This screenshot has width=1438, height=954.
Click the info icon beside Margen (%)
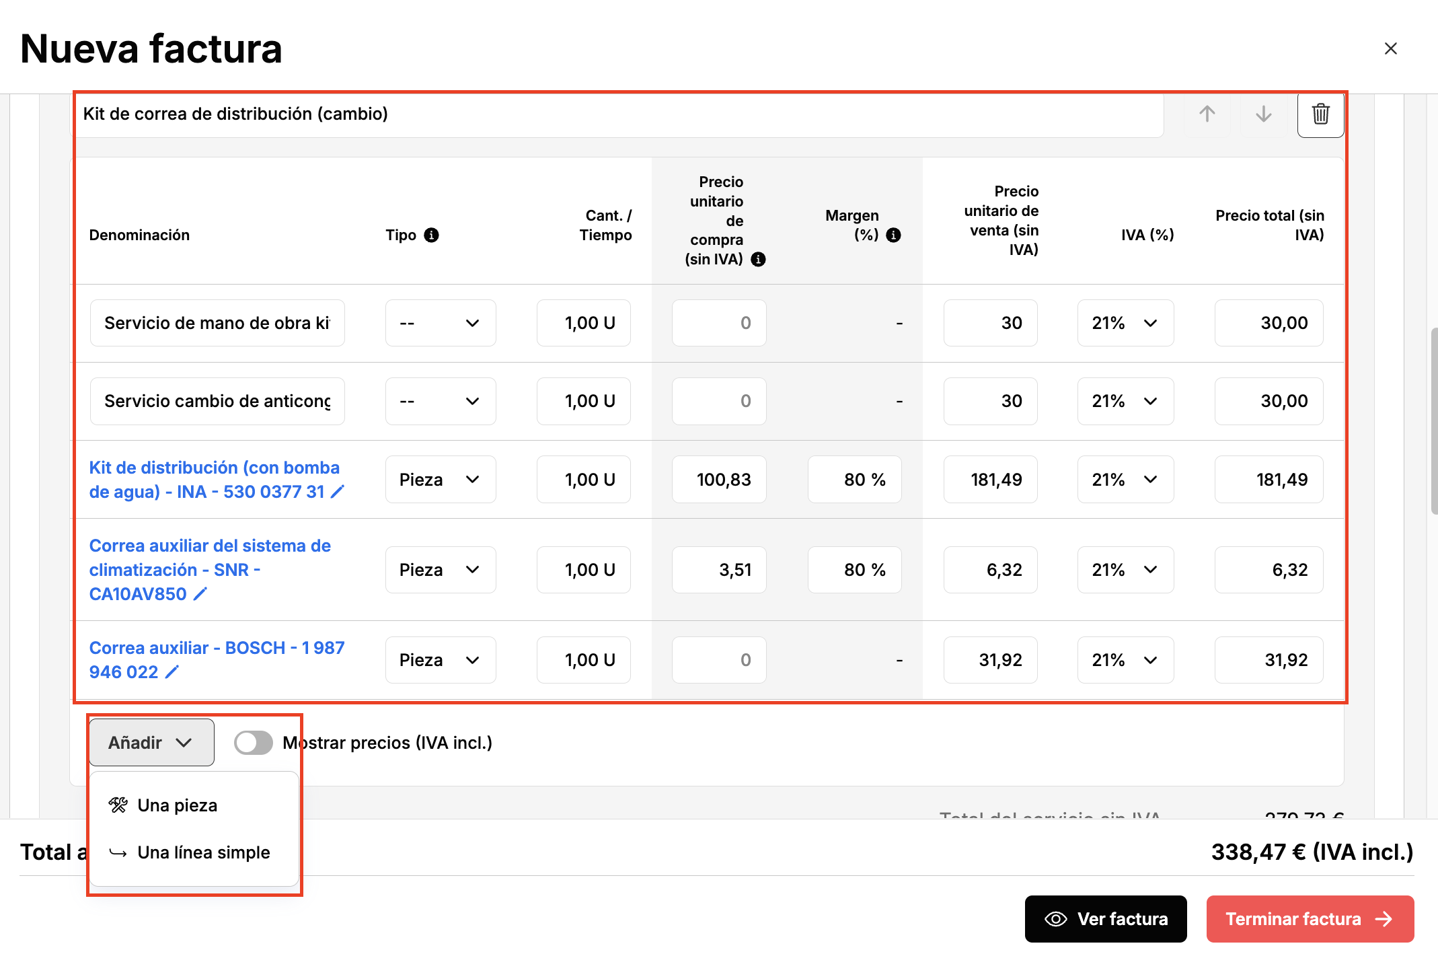pos(893,235)
